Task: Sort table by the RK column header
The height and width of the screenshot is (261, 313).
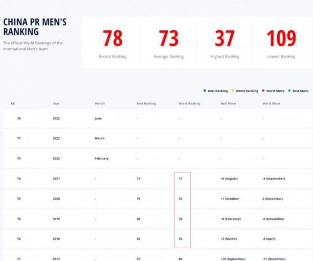Action: point(13,103)
